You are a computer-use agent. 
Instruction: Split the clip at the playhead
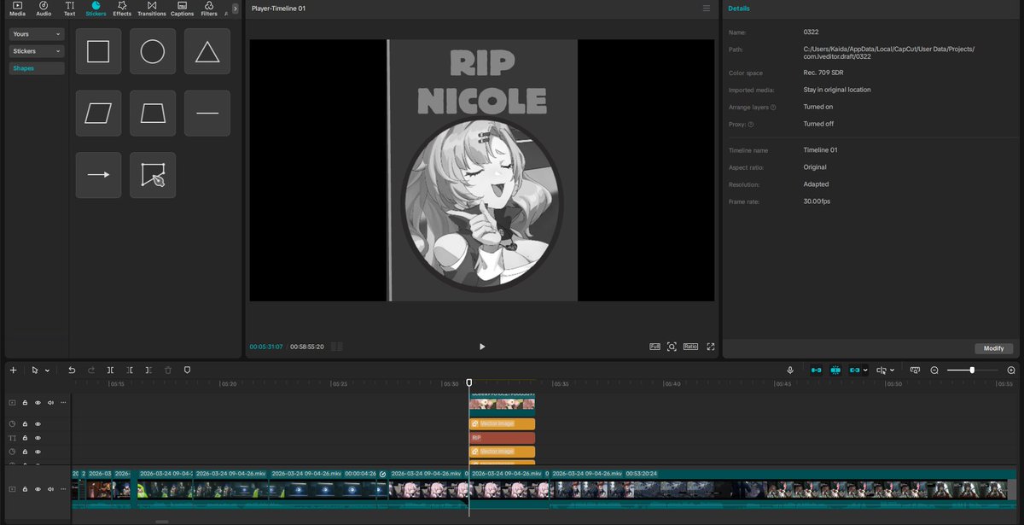pyautogui.click(x=111, y=370)
